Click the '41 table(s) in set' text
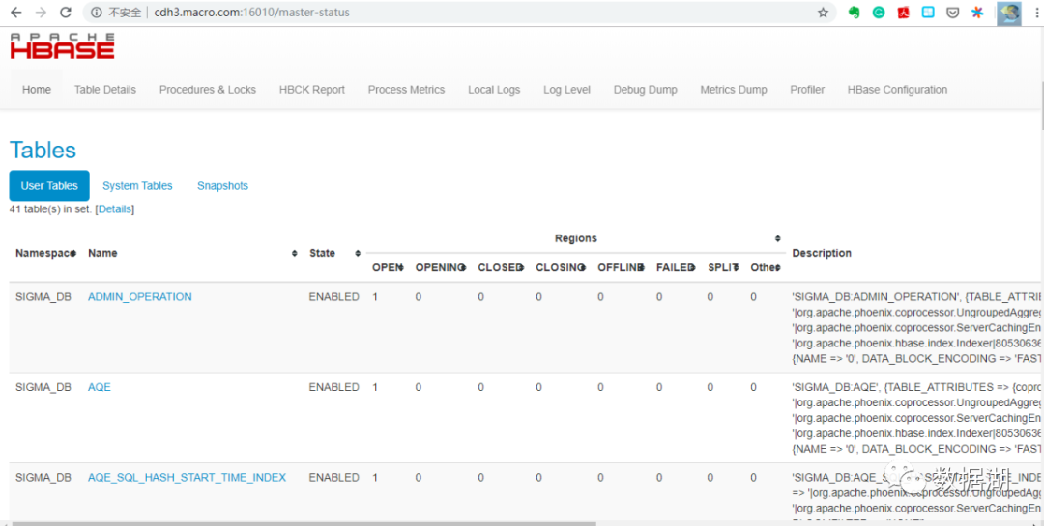The height and width of the screenshot is (526, 1044). pyautogui.click(x=51, y=209)
